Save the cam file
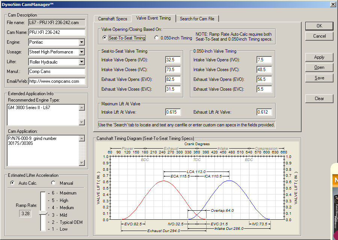 point(319,78)
